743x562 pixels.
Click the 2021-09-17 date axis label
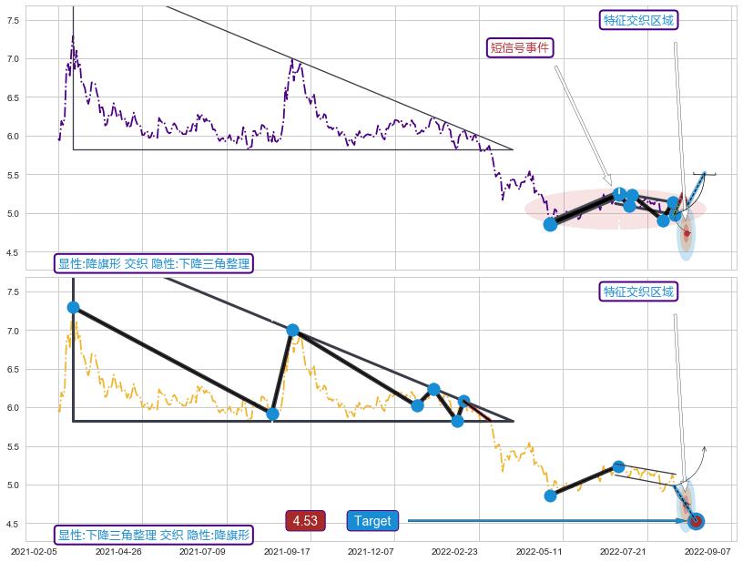pyautogui.click(x=287, y=551)
